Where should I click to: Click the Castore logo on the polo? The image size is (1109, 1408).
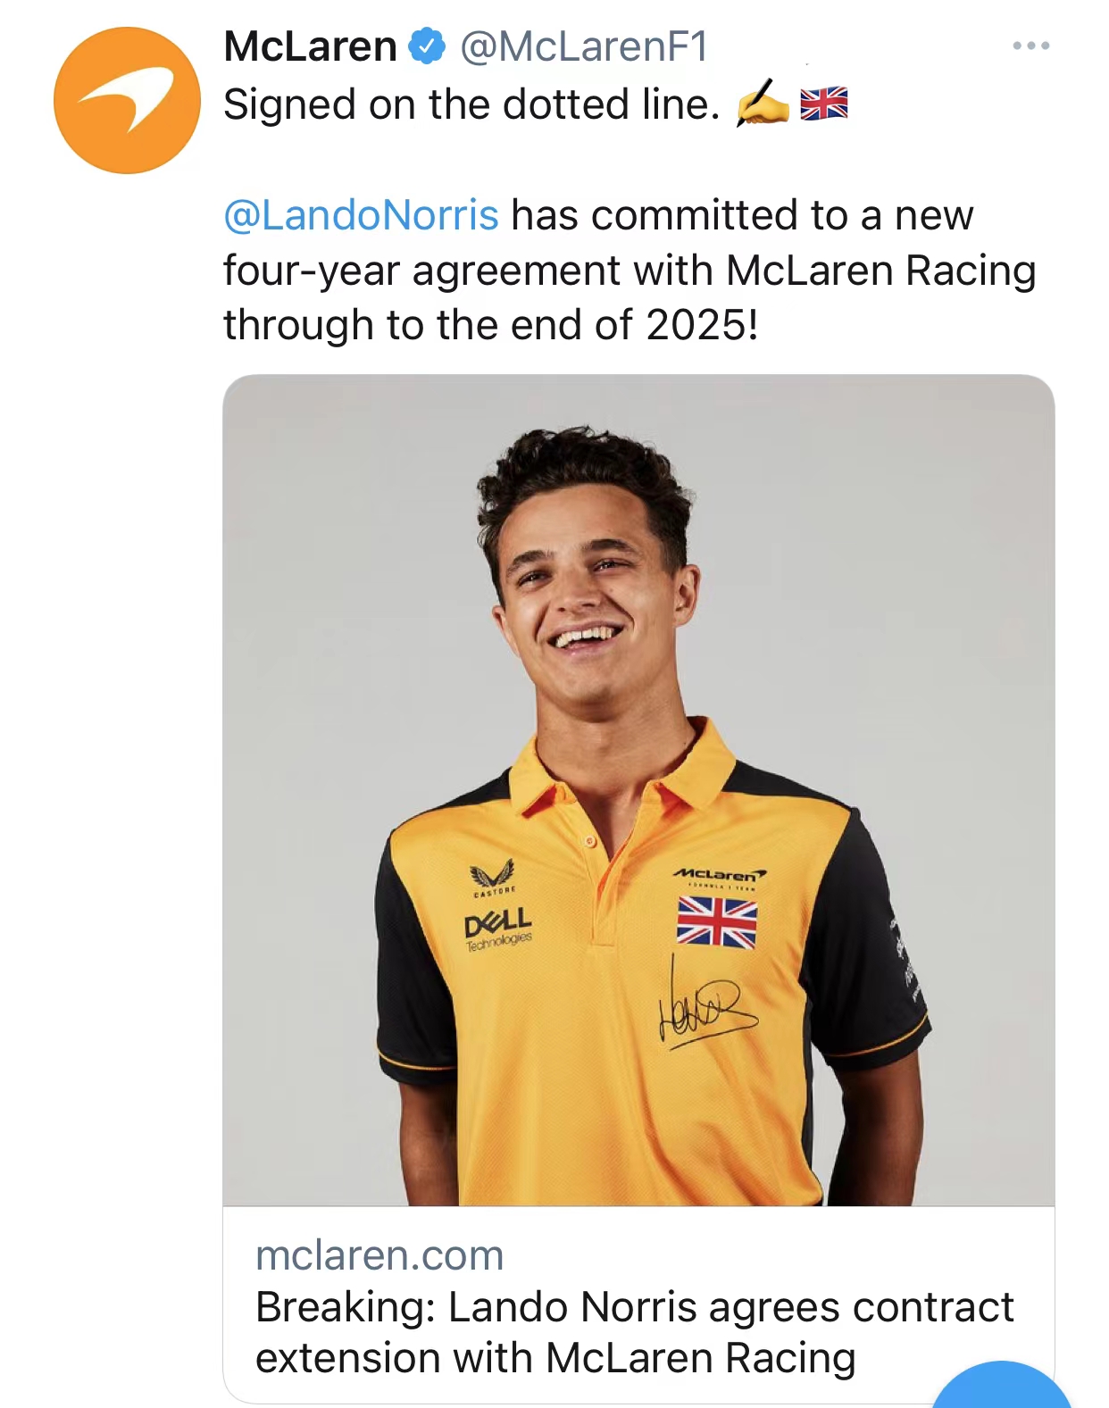[493, 877]
